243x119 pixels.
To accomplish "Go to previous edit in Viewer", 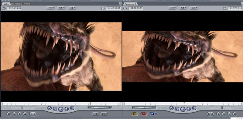I will [50, 108].
